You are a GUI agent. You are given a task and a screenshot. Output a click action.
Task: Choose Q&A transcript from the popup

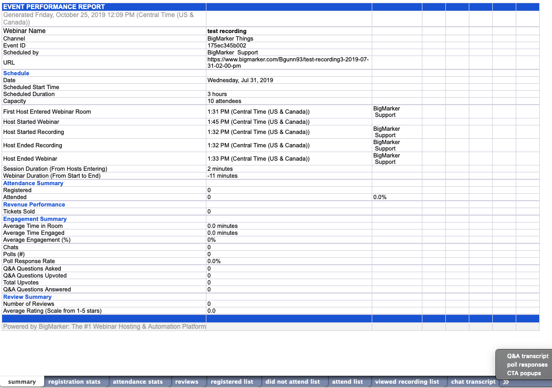(x=527, y=356)
